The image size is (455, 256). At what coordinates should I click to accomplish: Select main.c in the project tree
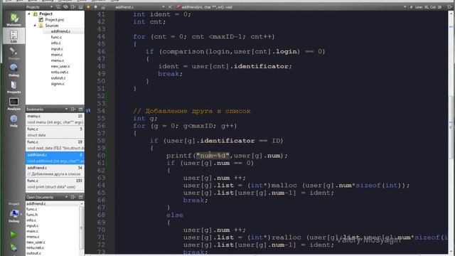coord(57,55)
